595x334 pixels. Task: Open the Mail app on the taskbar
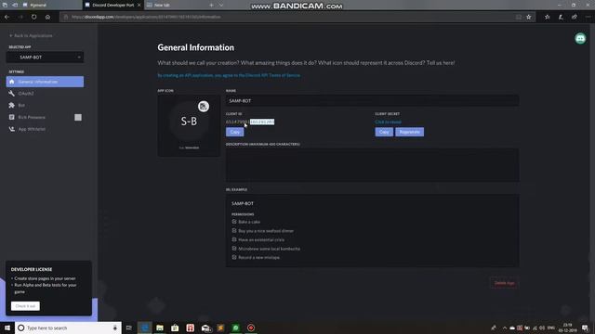[x=205, y=328]
